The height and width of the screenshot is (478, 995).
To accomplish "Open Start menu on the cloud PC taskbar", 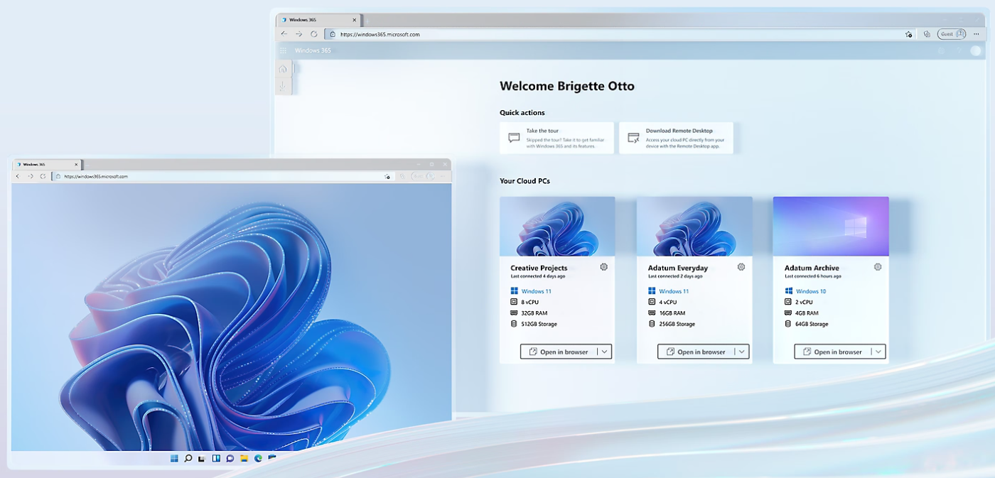I will click(174, 458).
